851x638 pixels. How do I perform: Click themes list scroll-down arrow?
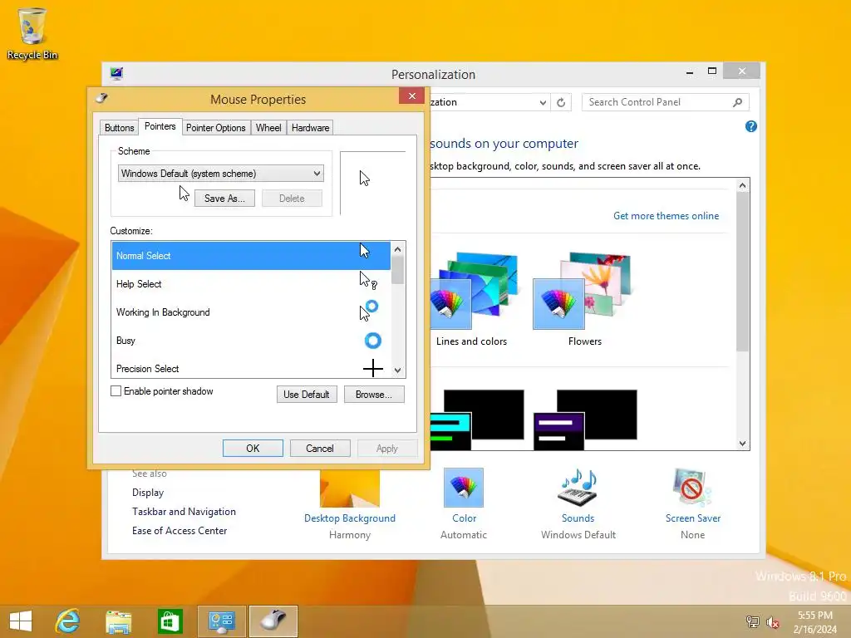pyautogui.click(x=742, y=444)
